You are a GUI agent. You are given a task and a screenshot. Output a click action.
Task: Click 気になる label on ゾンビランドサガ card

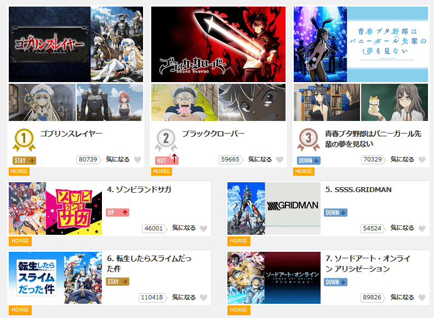[x=184, y=228]
